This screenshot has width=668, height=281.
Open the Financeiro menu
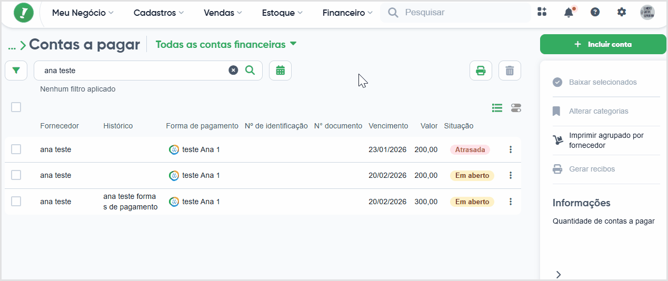tap(347, 13)
